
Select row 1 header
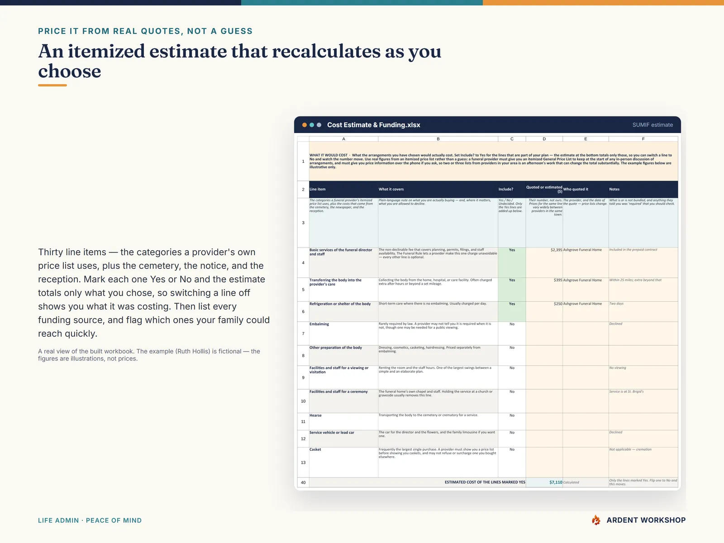coord(303,161)
